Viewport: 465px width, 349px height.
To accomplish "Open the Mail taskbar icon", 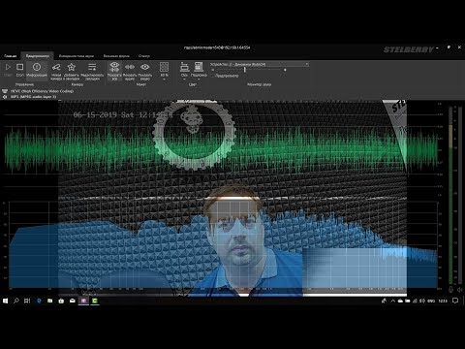I will 73,301.
